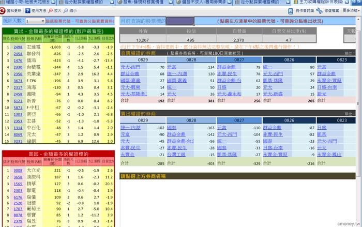Image resolution: width=362 pixels, height=227 pixels.
Task: Open stock code 3658 漢微科 link
Action: [18, 177]
